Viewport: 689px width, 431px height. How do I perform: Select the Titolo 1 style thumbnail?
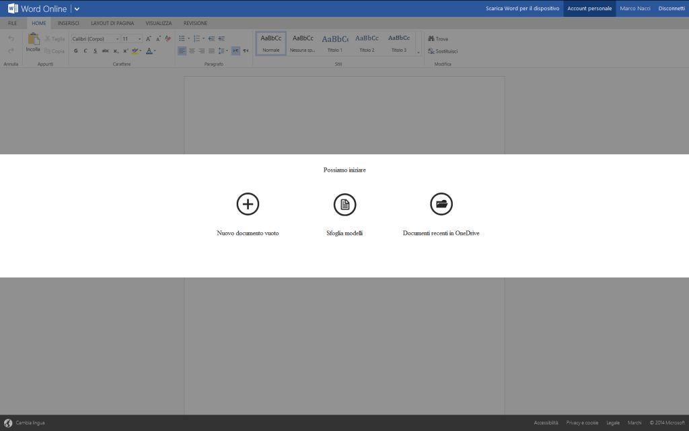pyautogui.click(x=334, y=43)
